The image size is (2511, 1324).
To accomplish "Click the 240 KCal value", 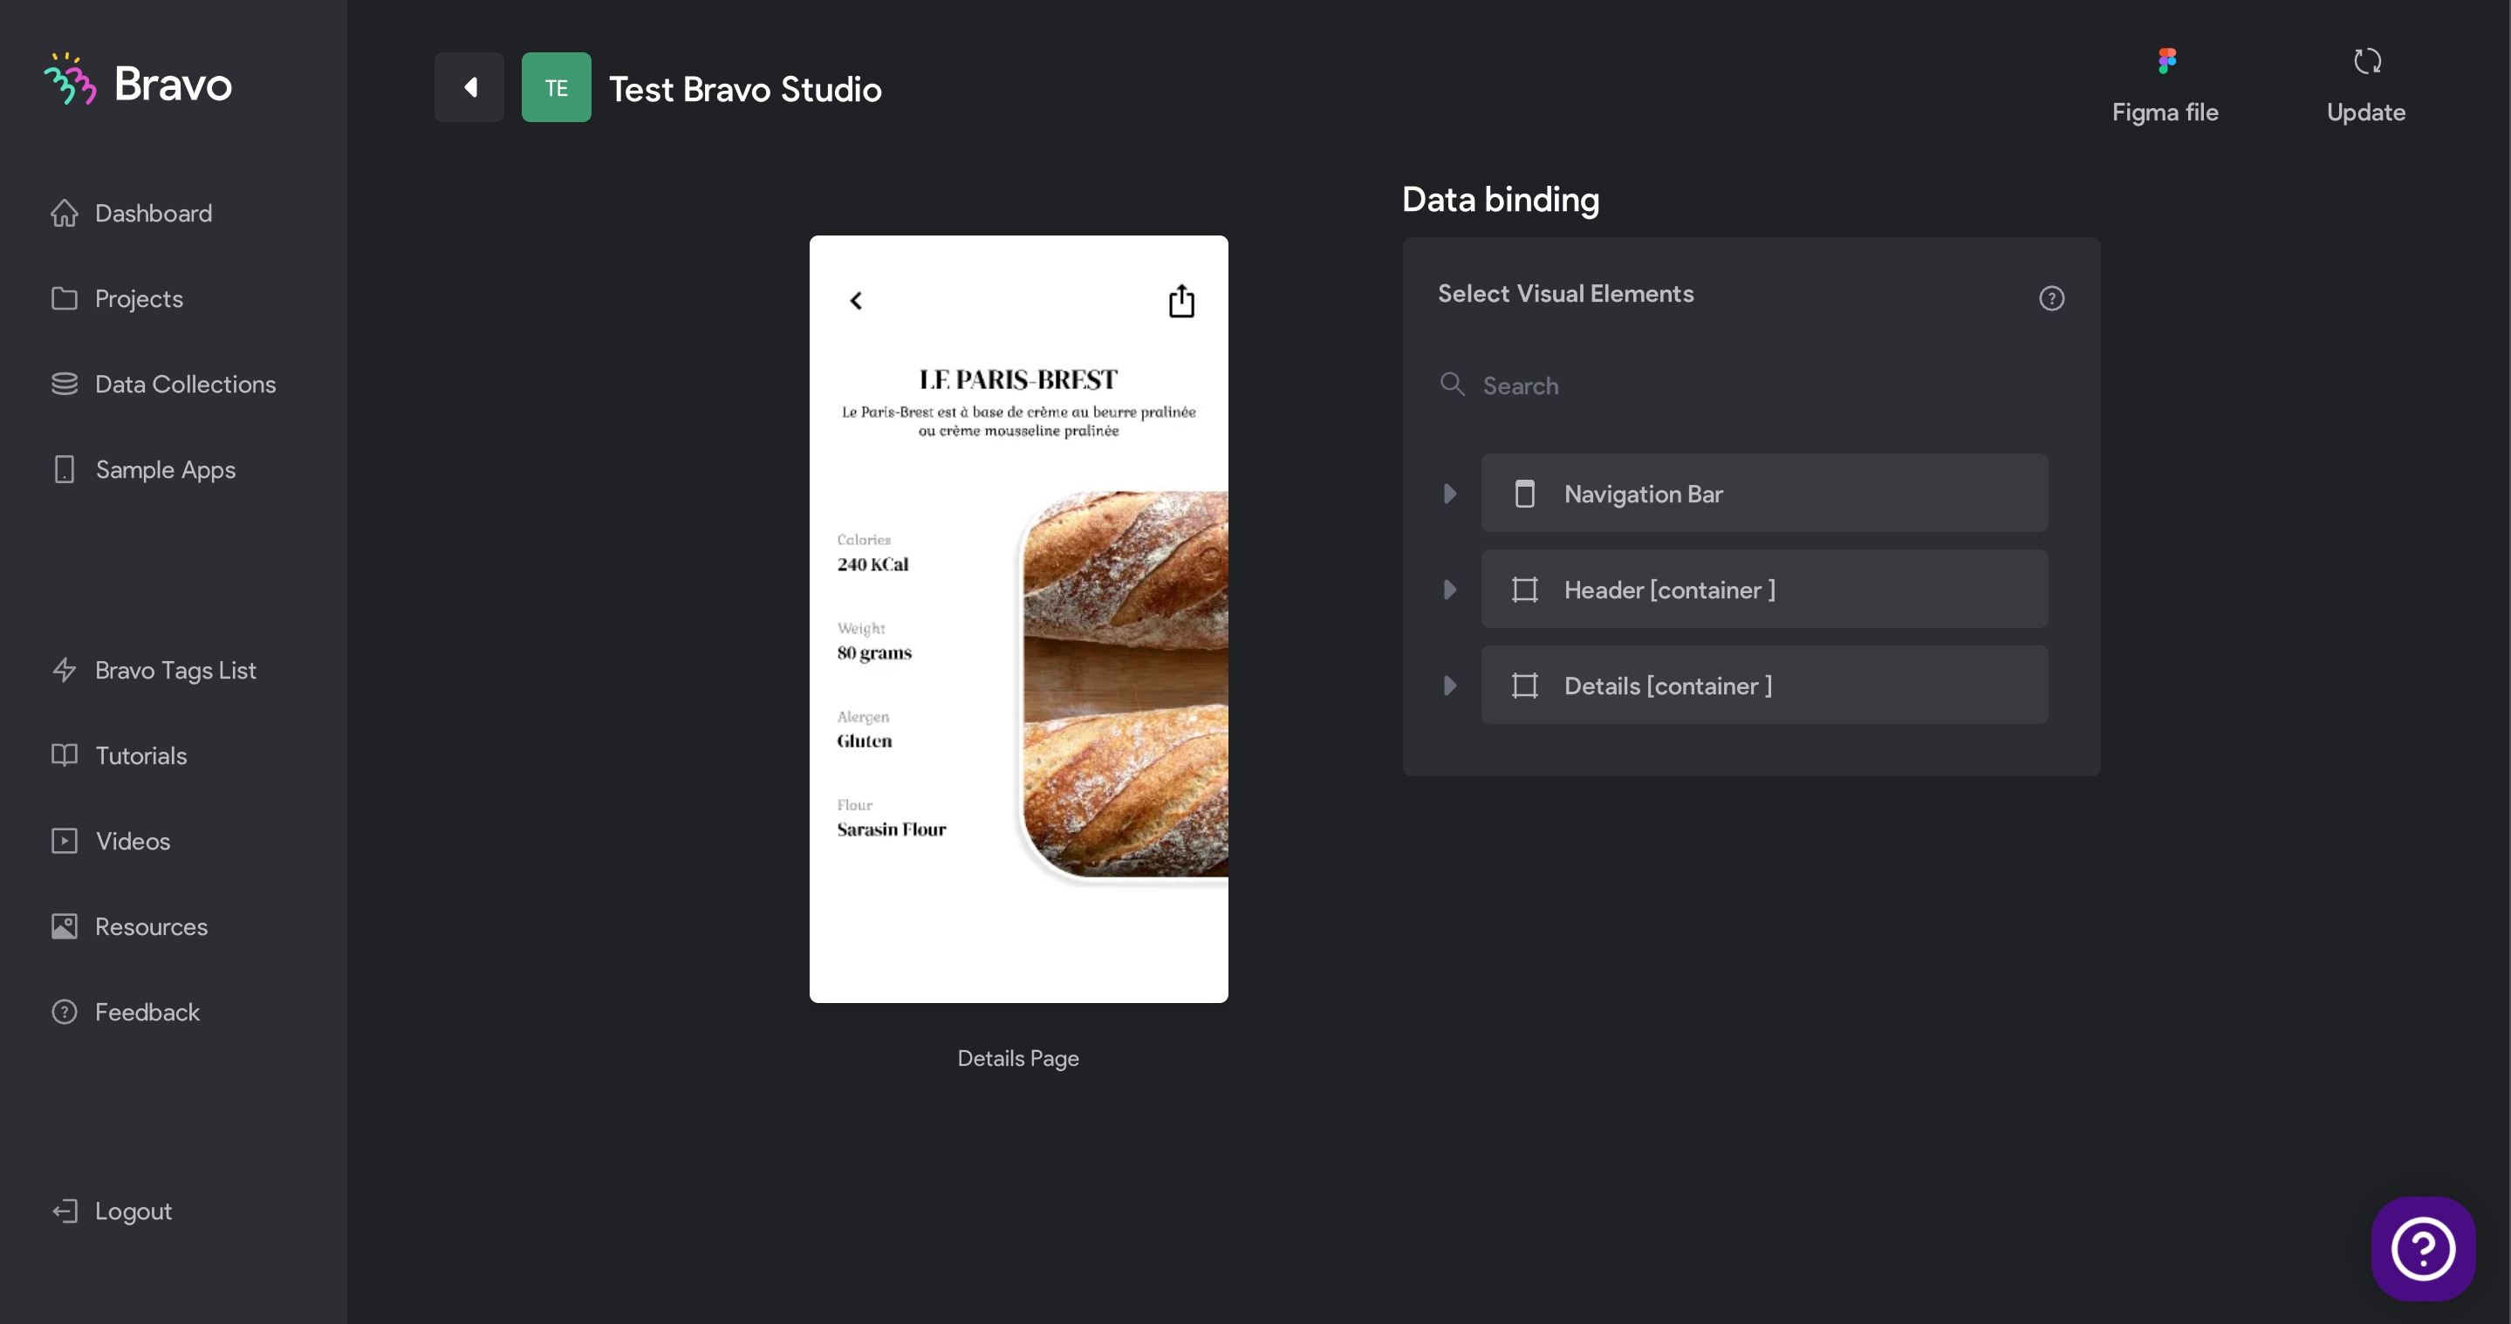I will coord(872,565).
